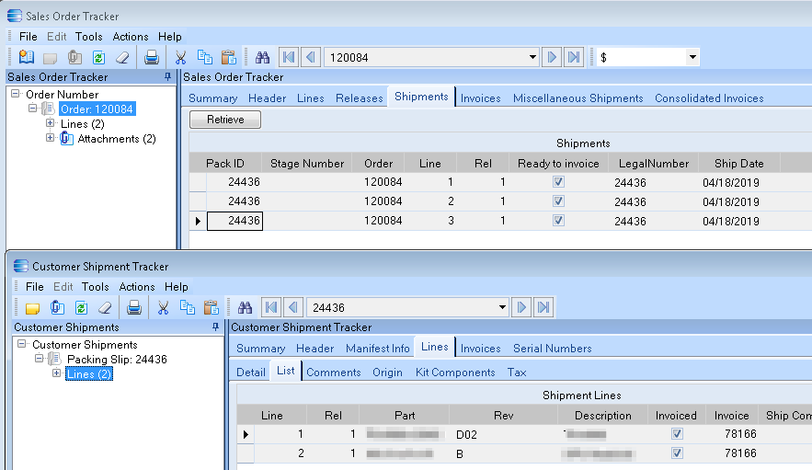
Task: Switch to the Invoices tab in Sales Order Tracker
Action: pyautogui.click(x=480, y=97)
